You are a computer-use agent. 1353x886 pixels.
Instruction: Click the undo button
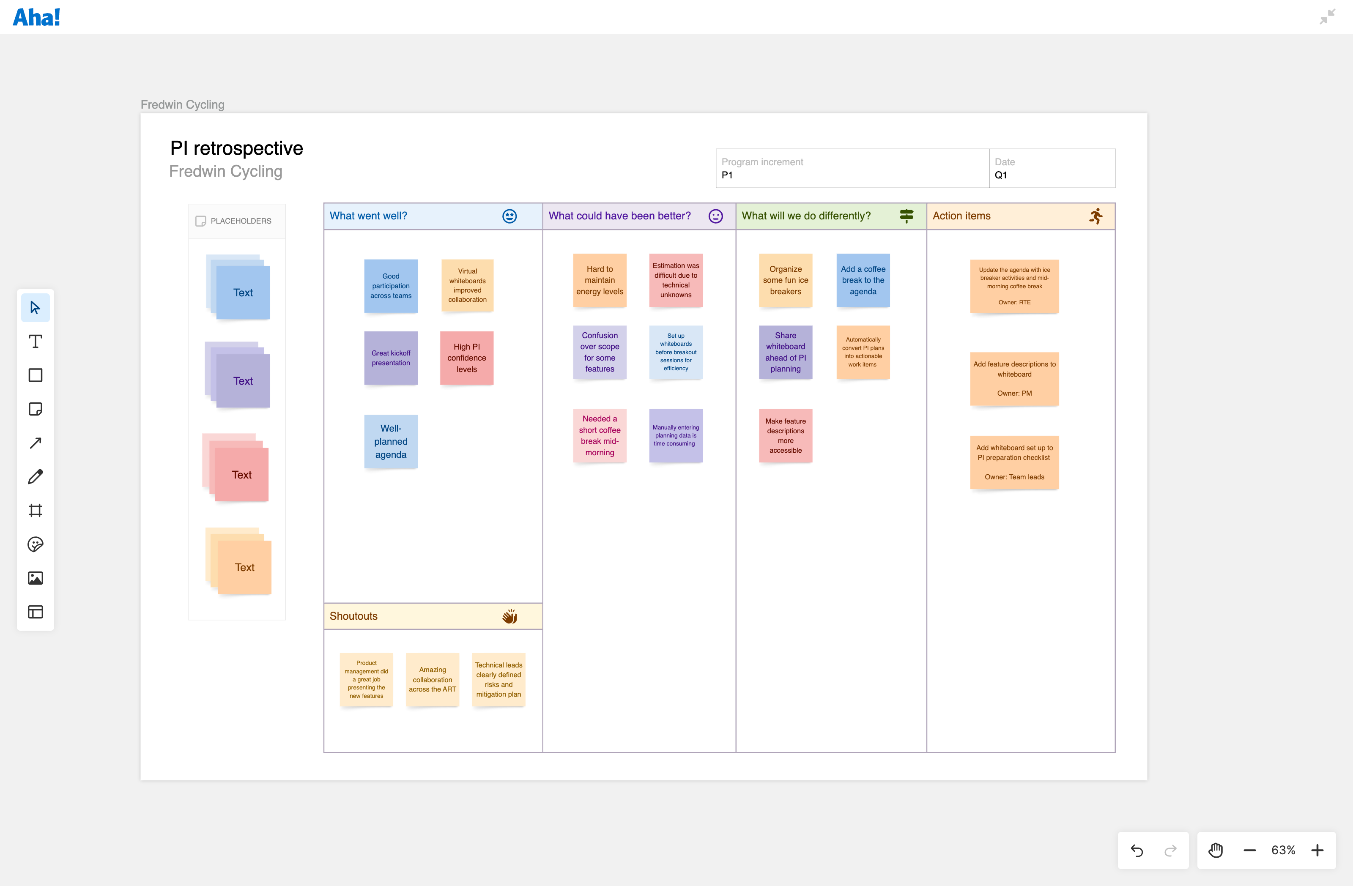1137,850
